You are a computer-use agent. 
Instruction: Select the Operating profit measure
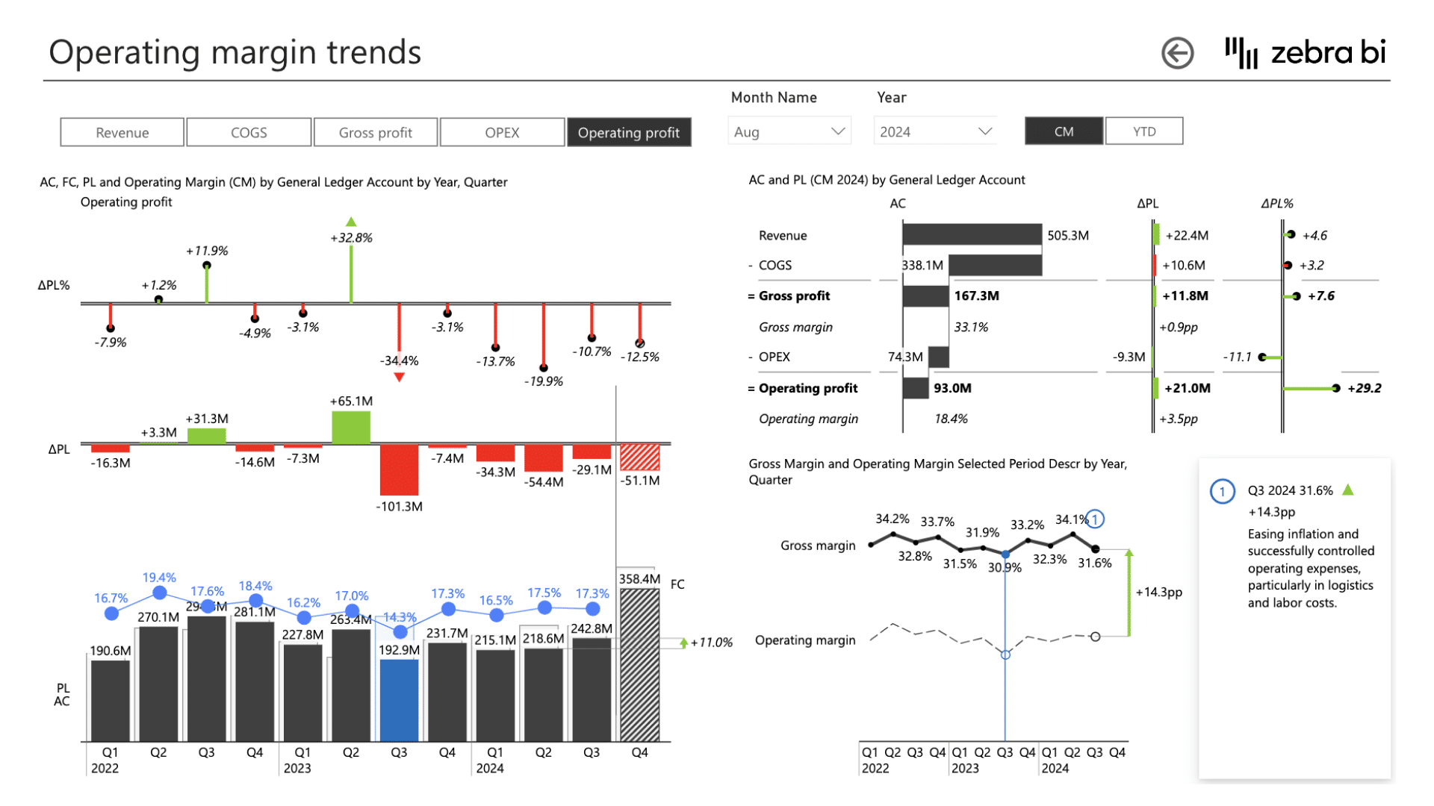(628, 132)
